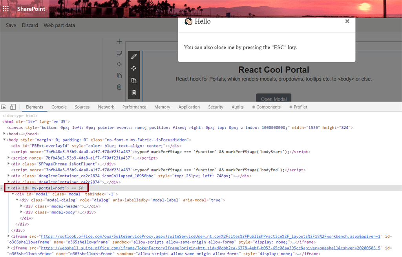Viewport: 402px width, 257px height.
Task: Expand the o365shellwcssframe iframe node
Action: coord(9,248)
